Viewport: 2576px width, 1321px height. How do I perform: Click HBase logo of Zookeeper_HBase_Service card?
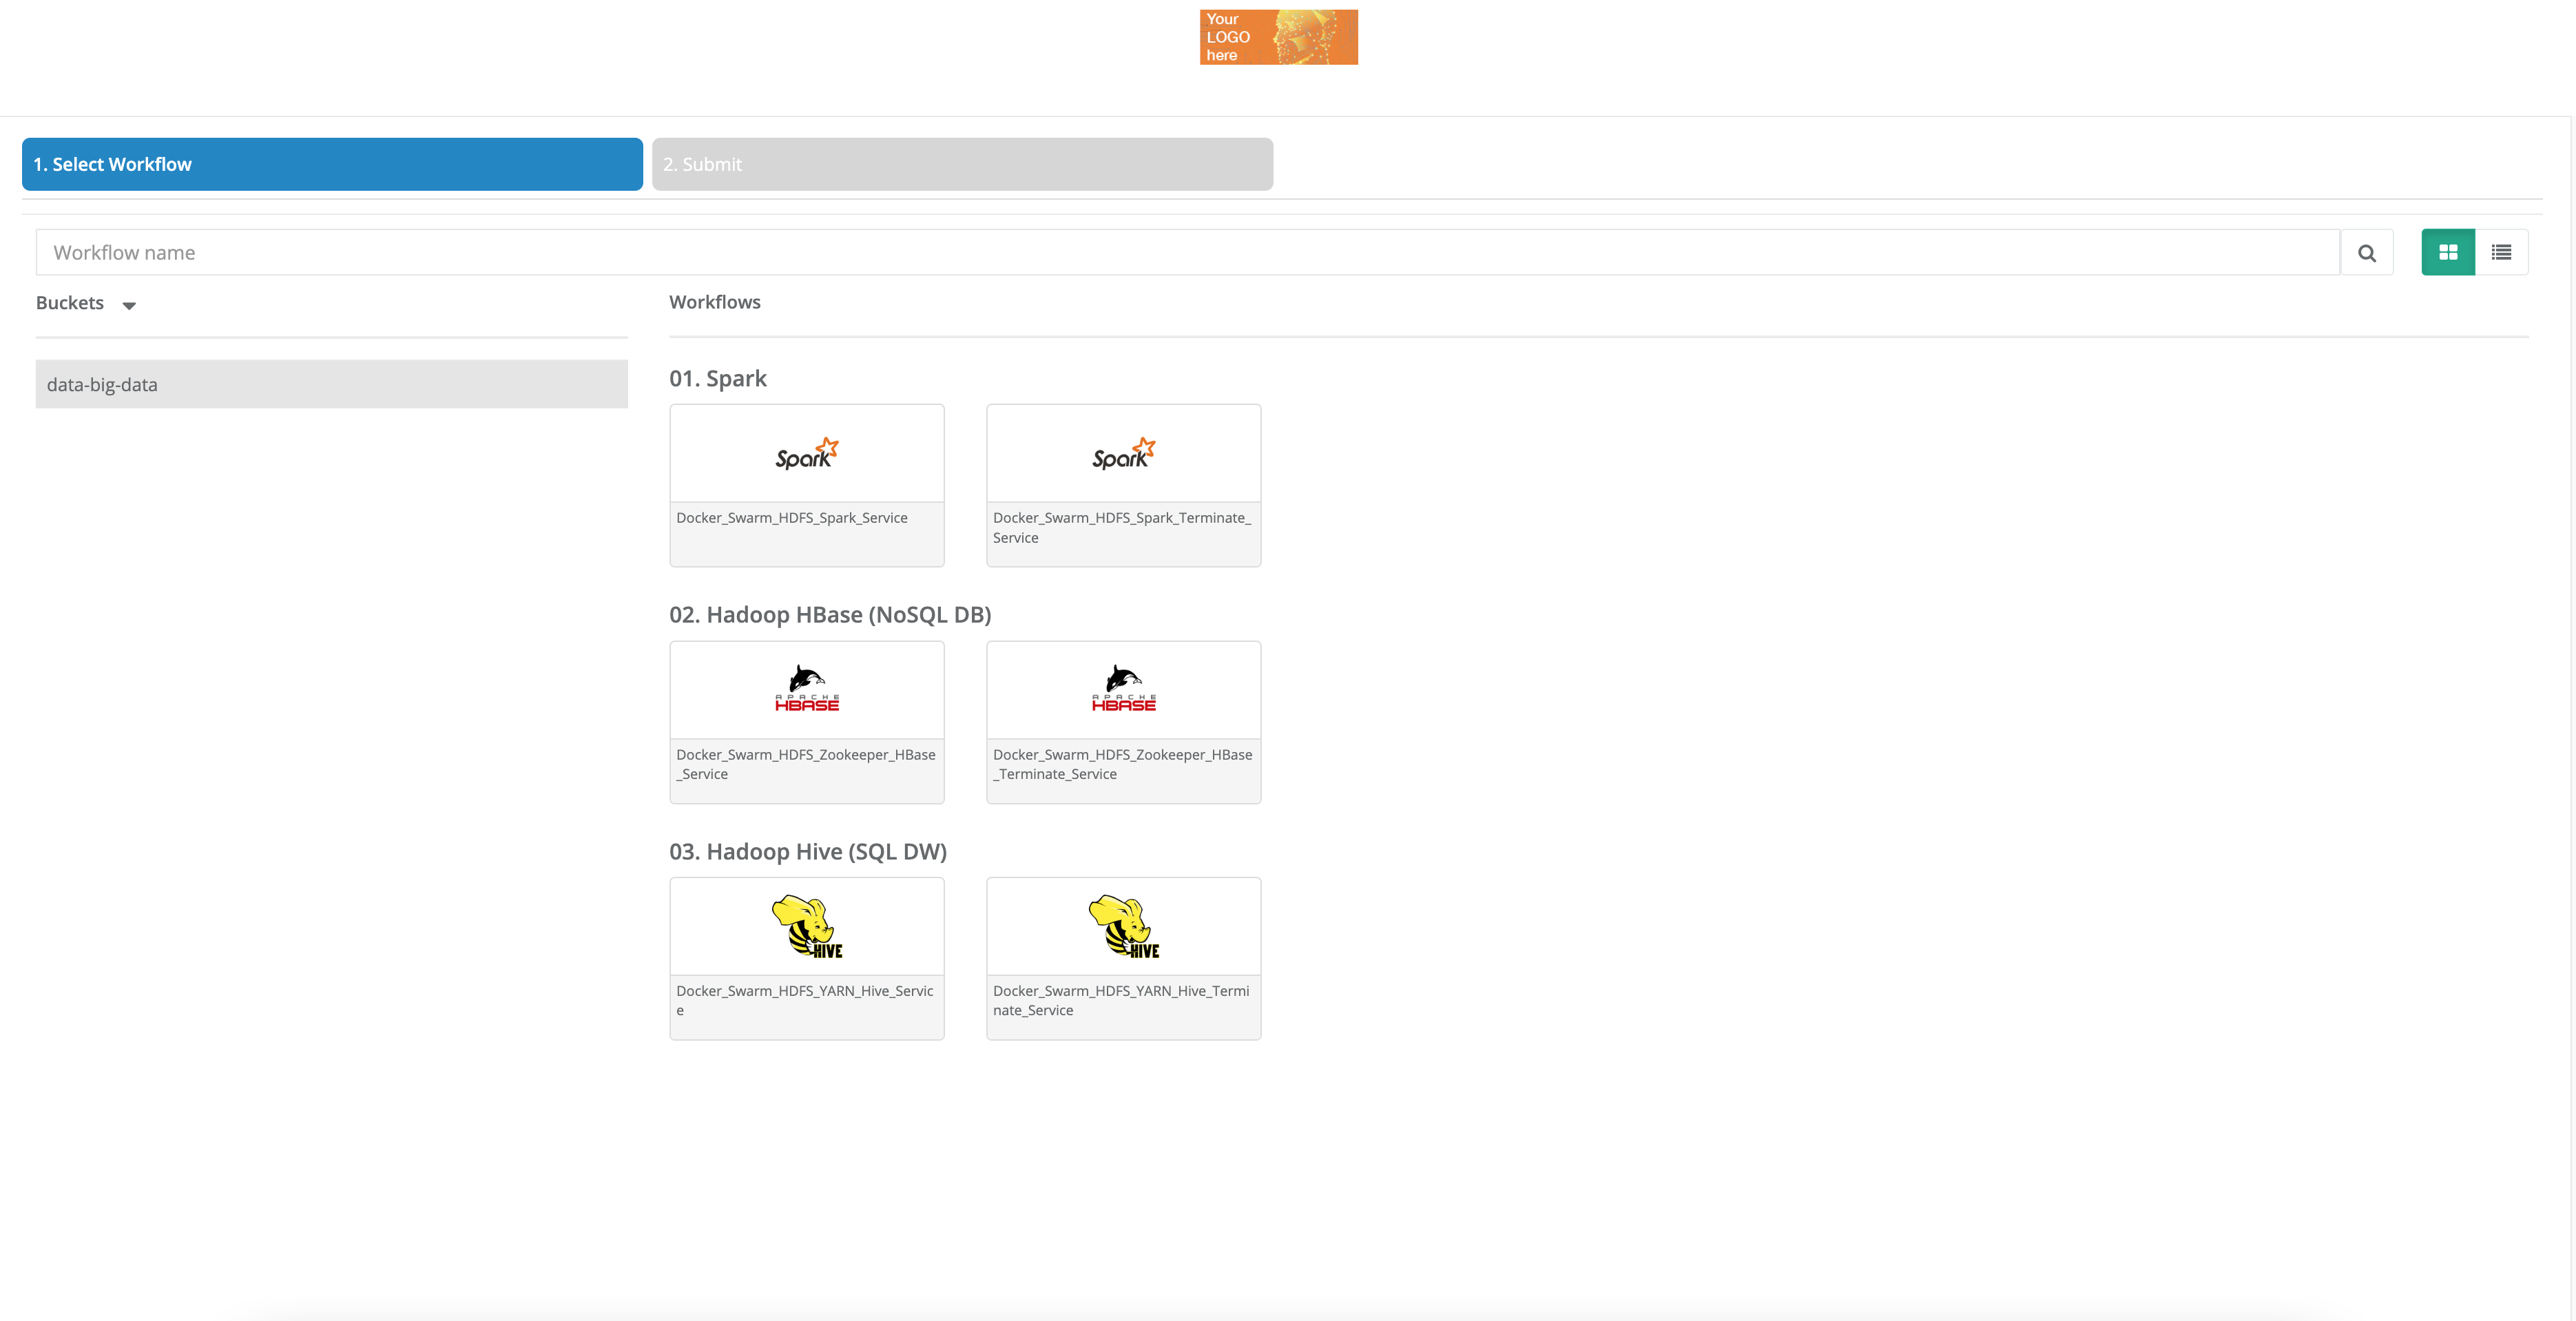point(806,688)
